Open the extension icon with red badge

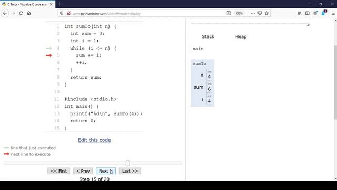[x=324, y=13]
